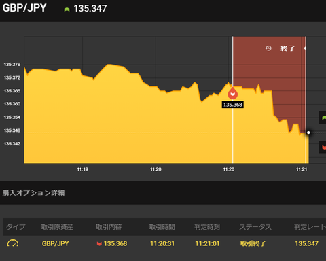Click the 11:19 time label on chart axis

coord(83,169)
